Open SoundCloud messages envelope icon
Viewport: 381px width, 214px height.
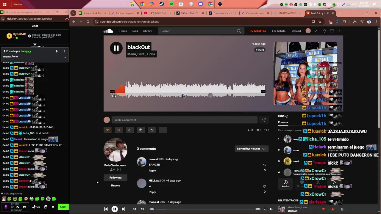332,31
